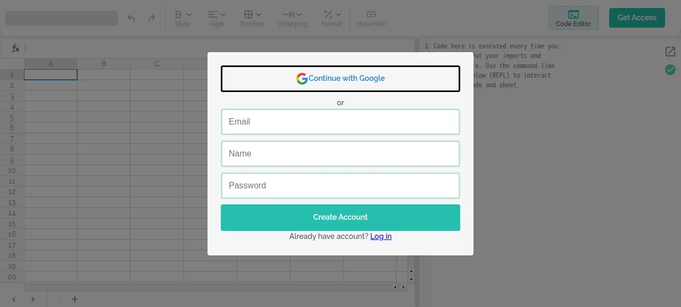Image resolution: width=681 pixels, height=307 pixels.
Task: Go to previous sheet tab arrow
Action: pos(14,300)
